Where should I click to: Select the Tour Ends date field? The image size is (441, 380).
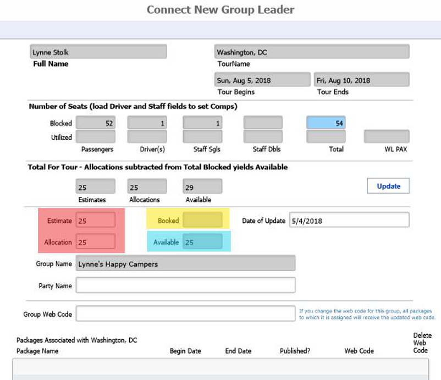tap(361, 80)
